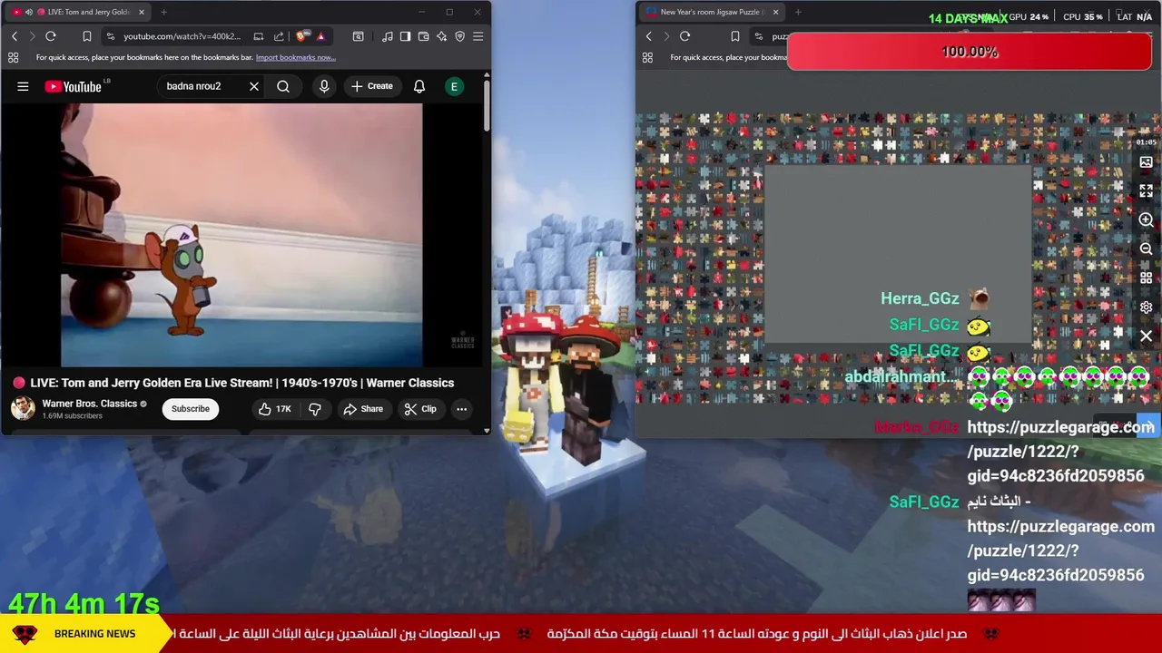Open the Warner Bros. Classics channel name
The width and height of the screenshot is (1162, 653).
click(x=89, y=404)
